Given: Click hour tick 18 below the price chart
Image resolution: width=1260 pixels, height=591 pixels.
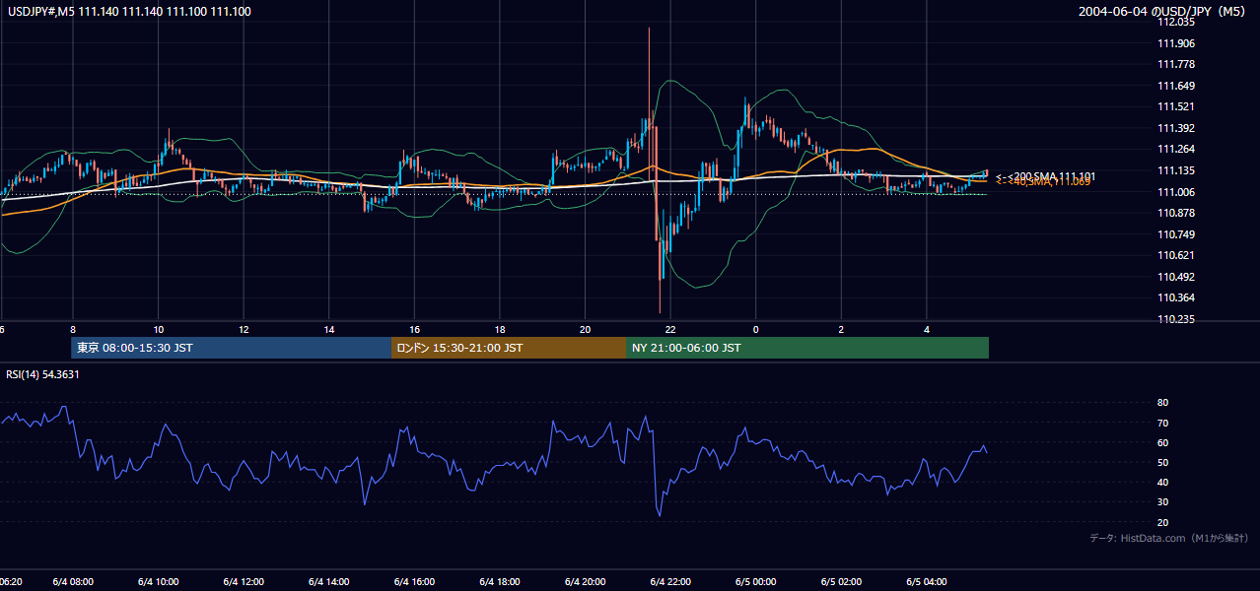Looking at the screenshot, I should coord(500,329).
